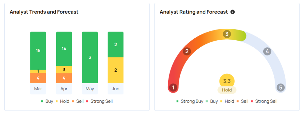Click the info icon beside Analyst Rating title
This screenshot has height=114, width=305.
[232, 12]
